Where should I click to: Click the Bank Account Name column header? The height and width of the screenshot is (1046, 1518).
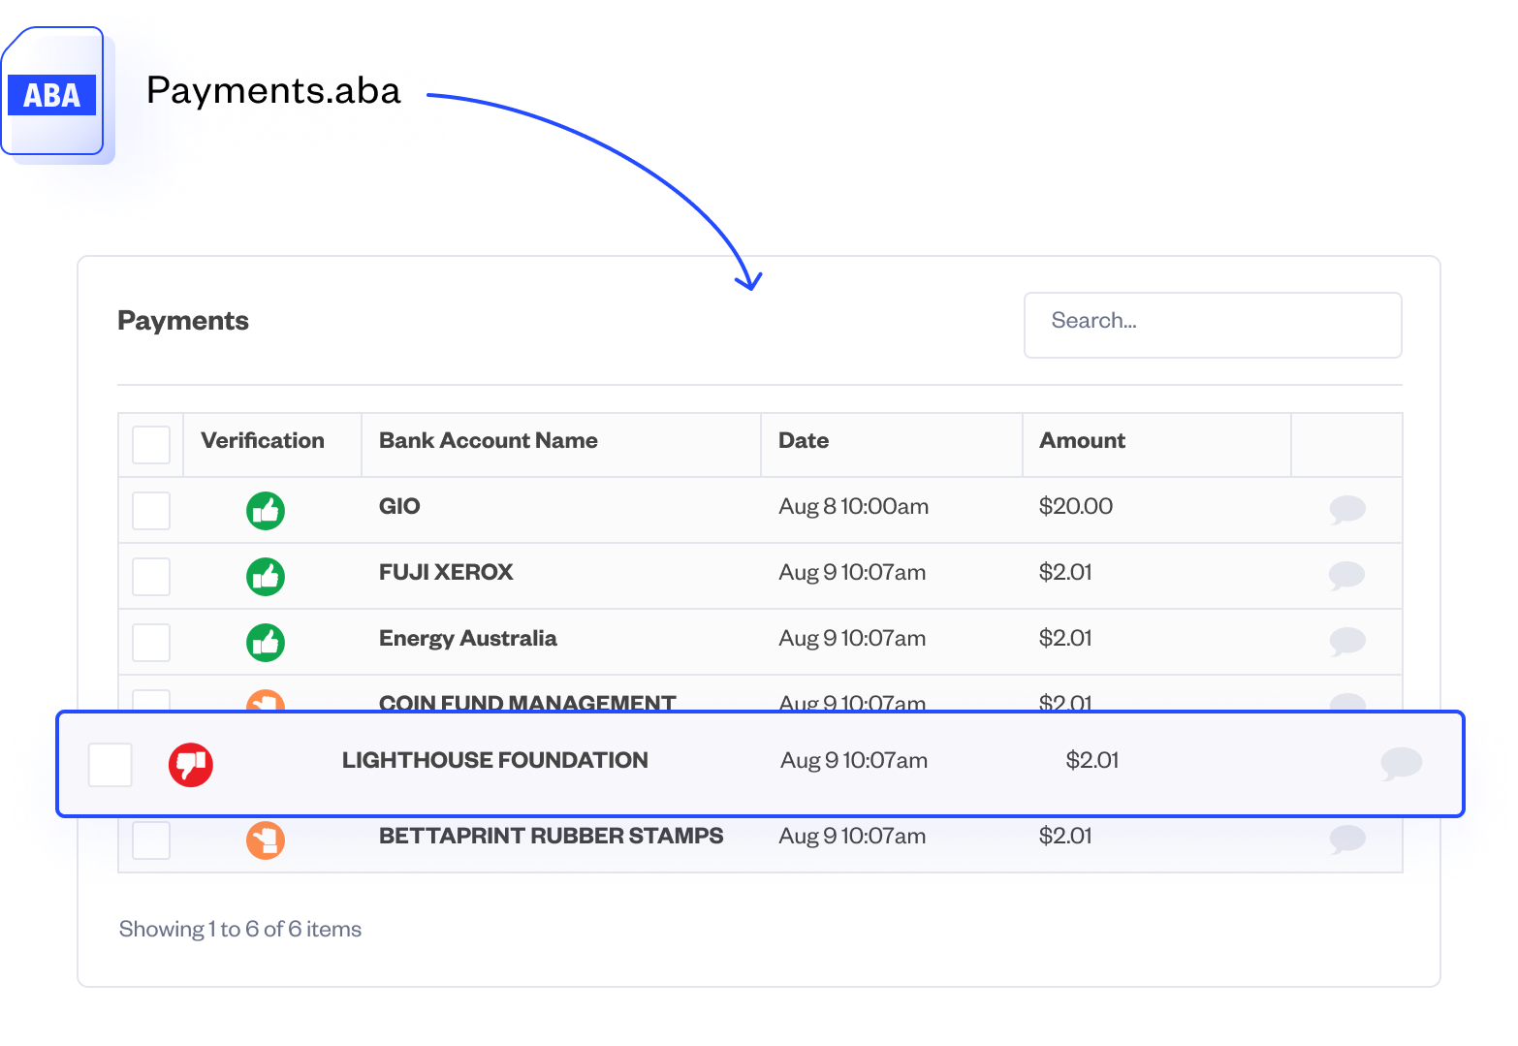pos(488,441)
